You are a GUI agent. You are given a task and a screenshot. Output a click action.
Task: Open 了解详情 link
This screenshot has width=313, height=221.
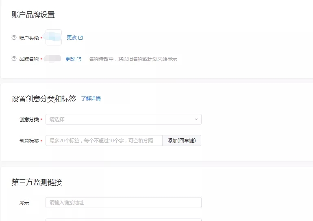(x=91, y=99)
